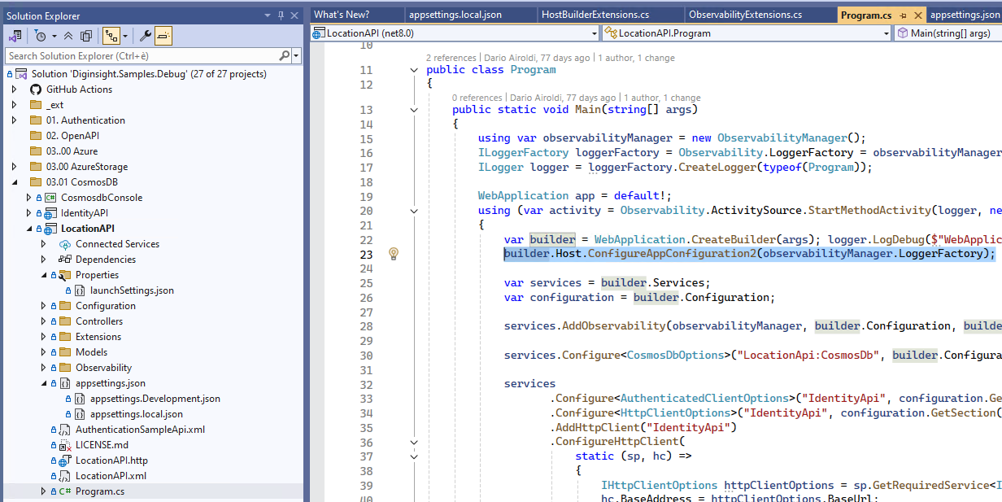The image size is (1002, 502).
Task: Open Properties via the wrench icon
Action: tap(145, 36)
